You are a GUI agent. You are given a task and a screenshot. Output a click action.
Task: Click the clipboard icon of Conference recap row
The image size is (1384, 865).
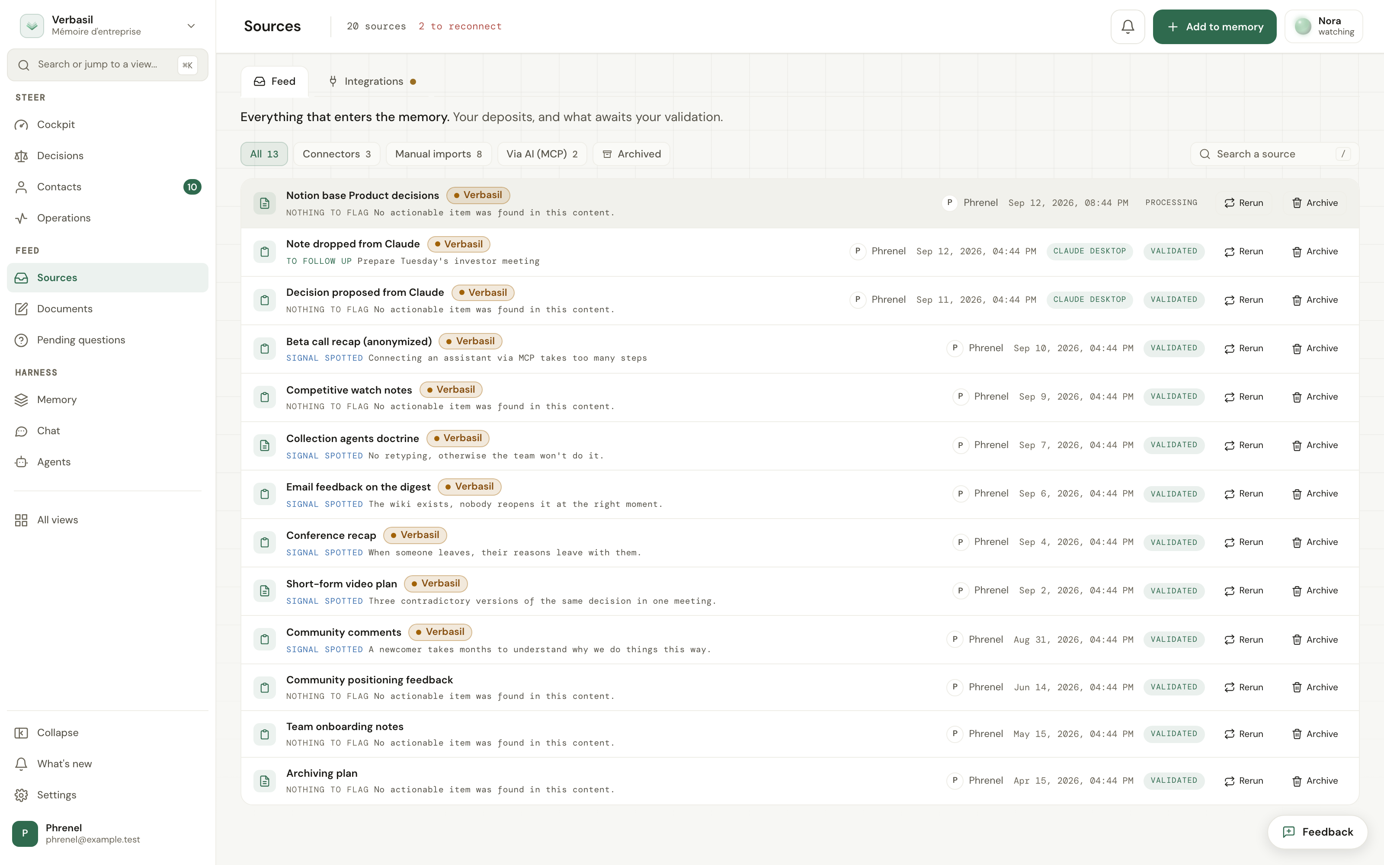coord(264,542)
